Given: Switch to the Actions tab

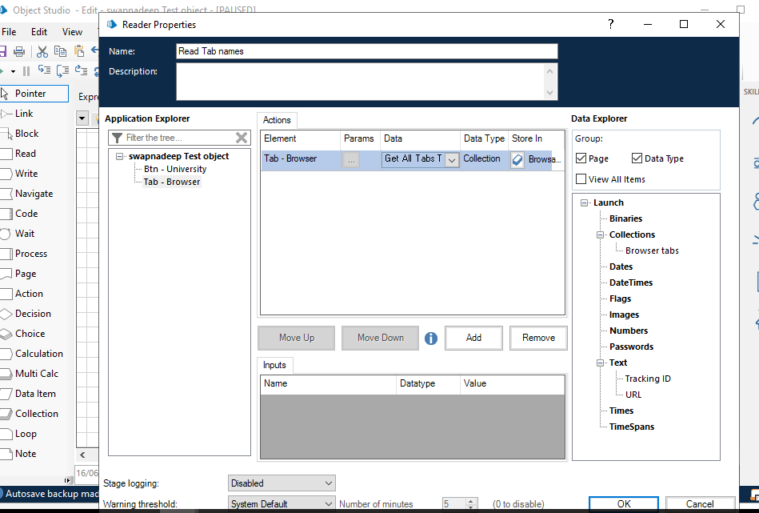Looking at the screenshot, I should click(277, 120).
